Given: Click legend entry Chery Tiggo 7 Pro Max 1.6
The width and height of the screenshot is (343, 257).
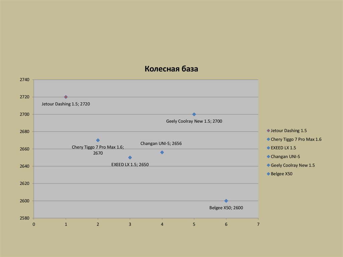Looking at the screenshot, I should pyautogui.click(x=294, y=139).
